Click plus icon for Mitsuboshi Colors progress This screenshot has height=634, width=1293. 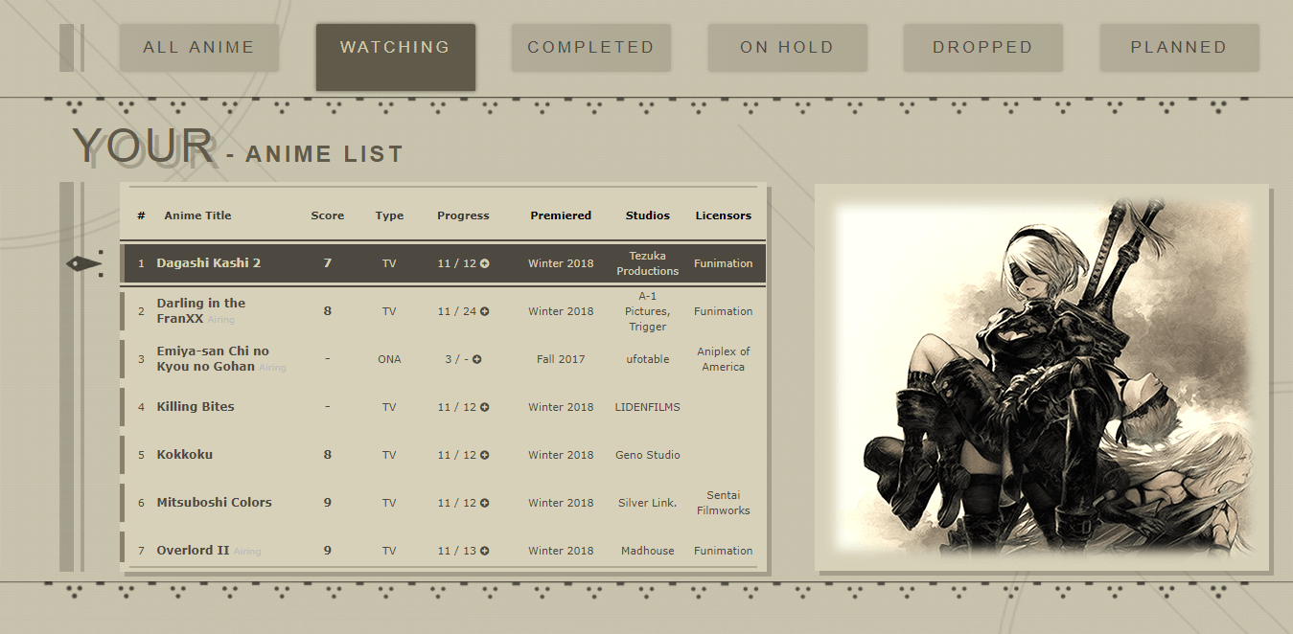tap(485, 503)
